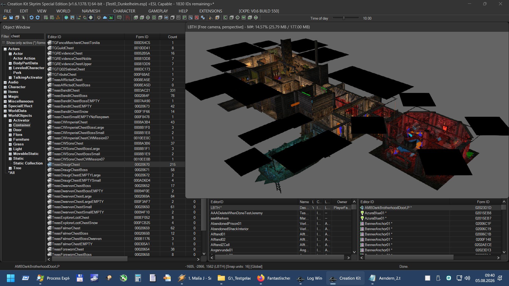509x286 pixels.
Task: Click the green P square toolbar icon
Action: pos(185,18)
